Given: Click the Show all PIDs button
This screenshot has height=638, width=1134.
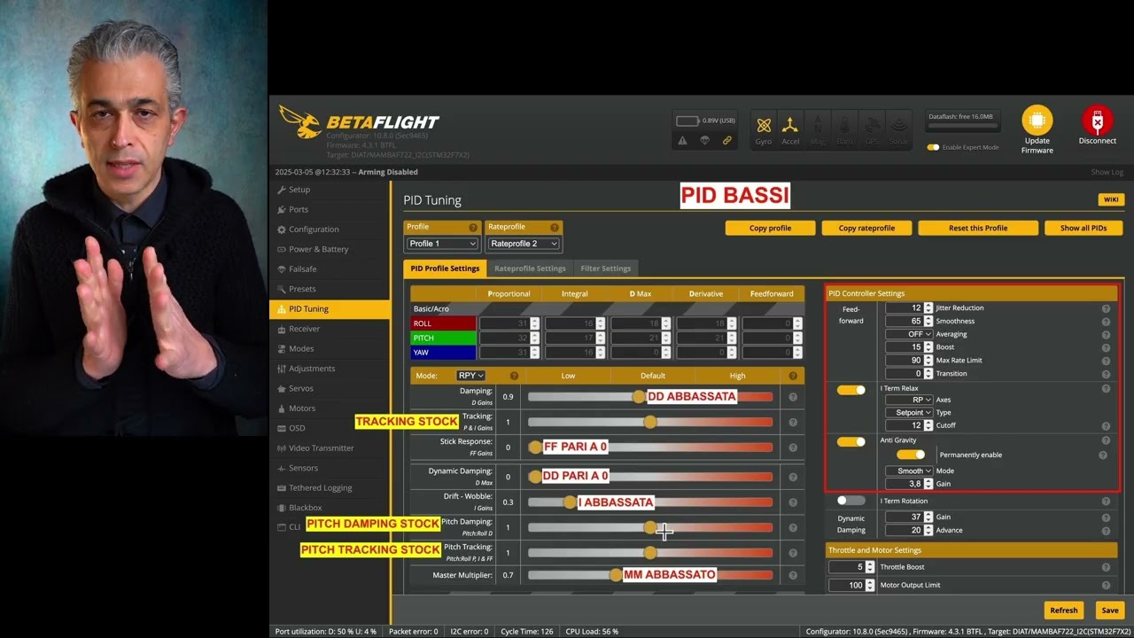Looking at the screenshot, I should point(1084,228).
